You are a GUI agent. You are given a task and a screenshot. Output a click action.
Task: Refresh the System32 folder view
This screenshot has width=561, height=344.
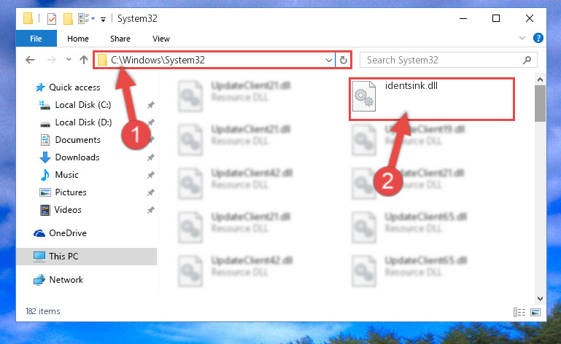(x=344, y=60)
